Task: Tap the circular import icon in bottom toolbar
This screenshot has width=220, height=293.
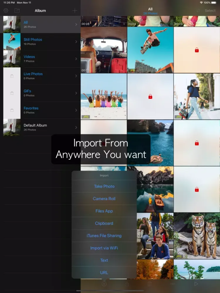Action: (104, 284)
